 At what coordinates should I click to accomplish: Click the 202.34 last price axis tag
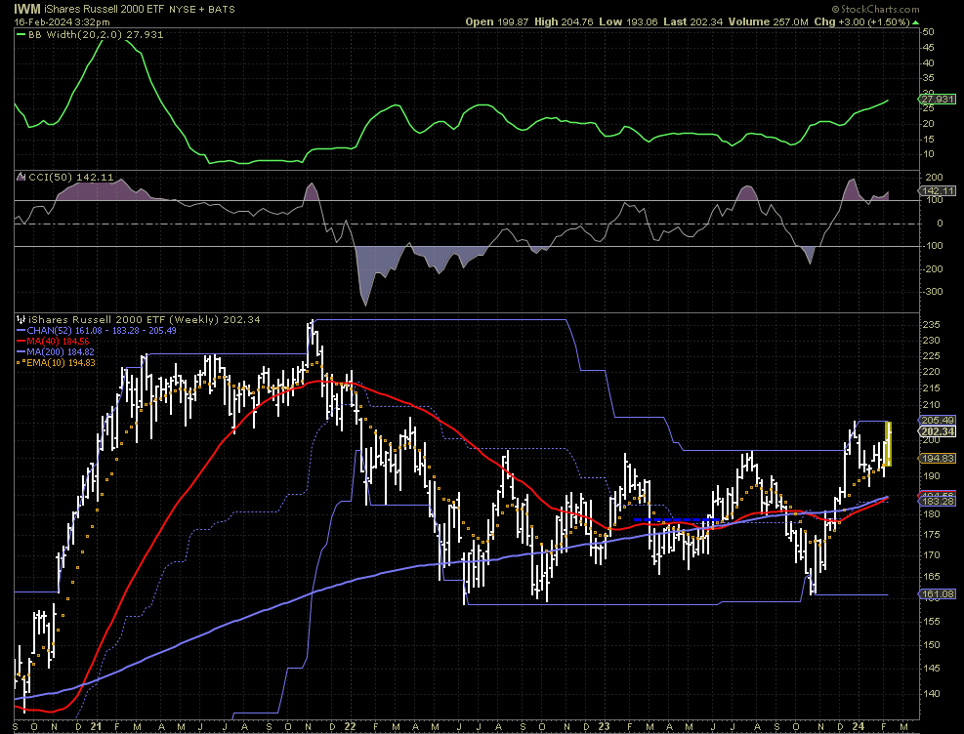coord(937,431)
